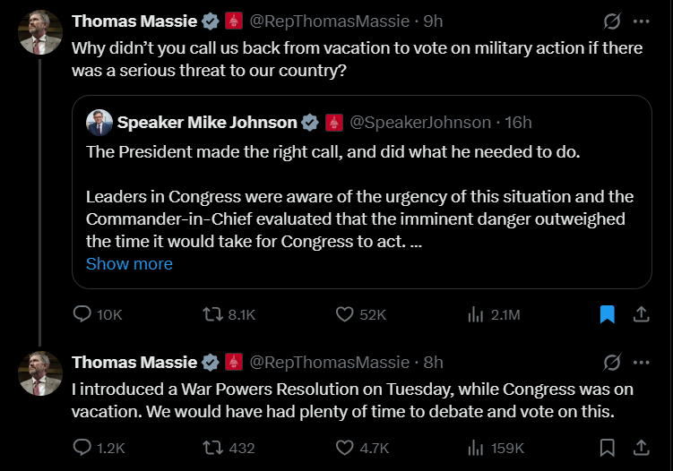This screenshot has height=471, width=673.
Task: Open more options menu on first tweet
Action: pos(642,21)
